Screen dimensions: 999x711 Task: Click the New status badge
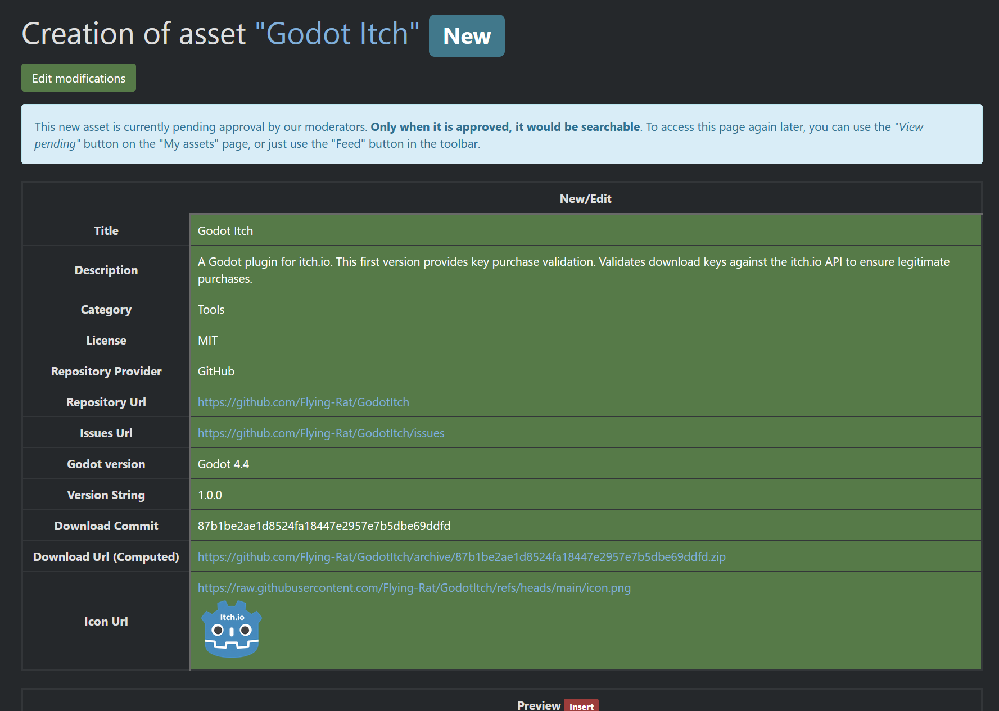(466, 35)
